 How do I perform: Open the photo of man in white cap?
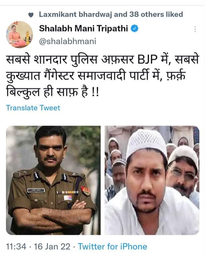(152, 180)
